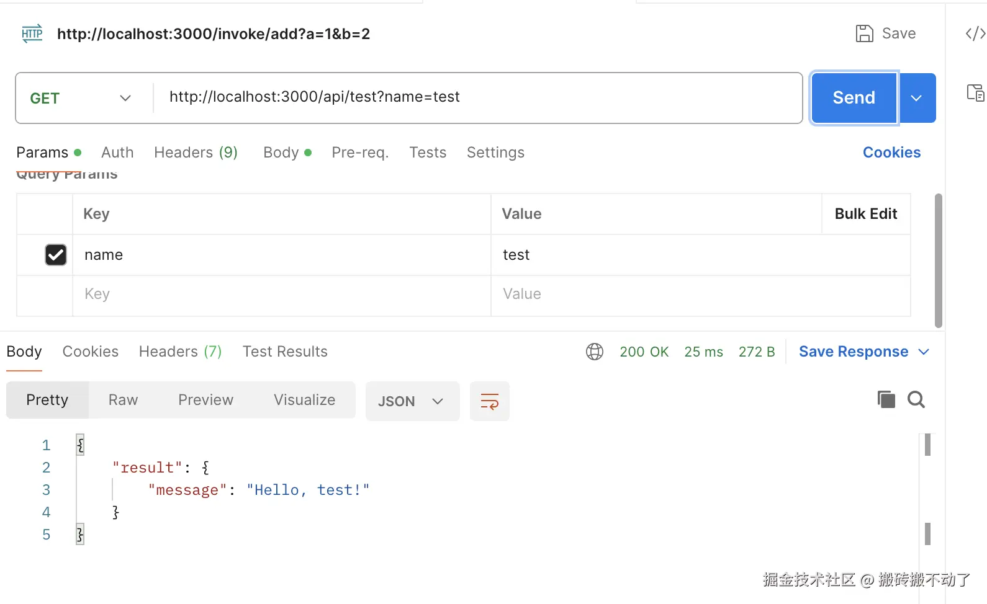Click the Save floppy disk icon

864,33
